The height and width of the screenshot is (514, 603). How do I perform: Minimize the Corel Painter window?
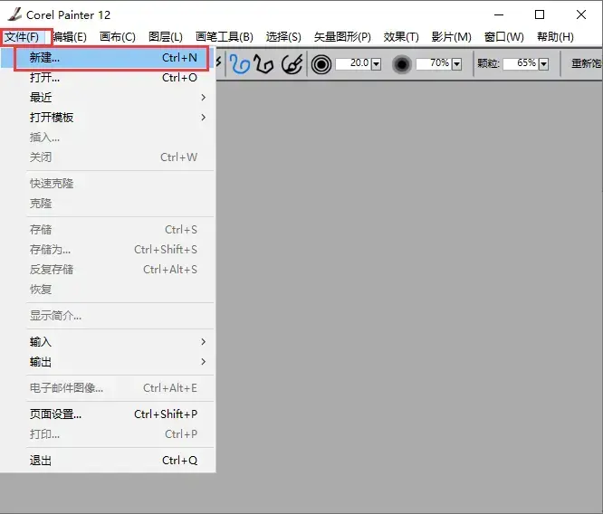click(x=499, y=15)
